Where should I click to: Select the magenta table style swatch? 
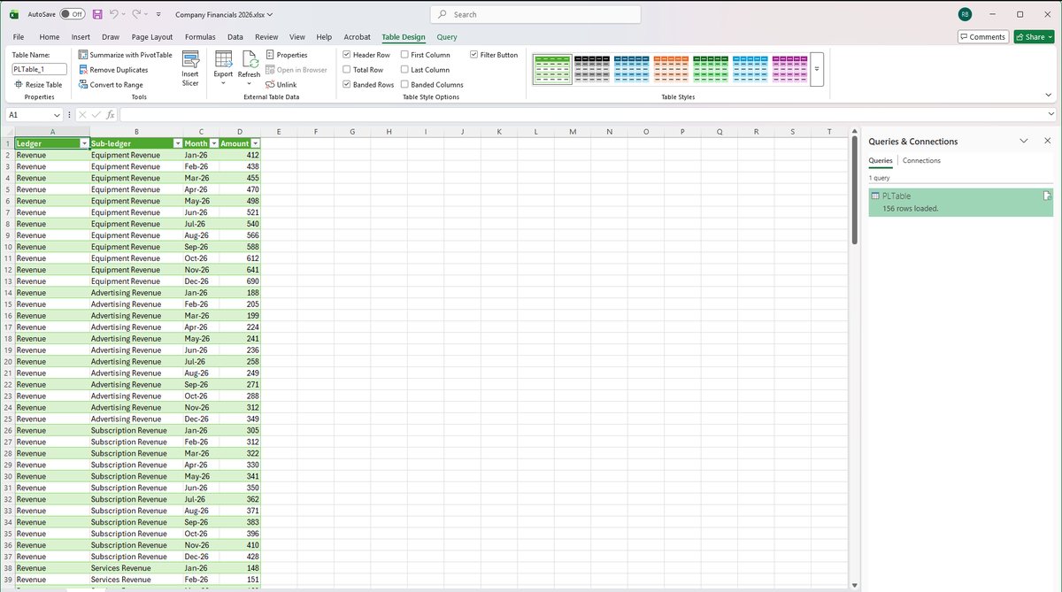(790, 69)
